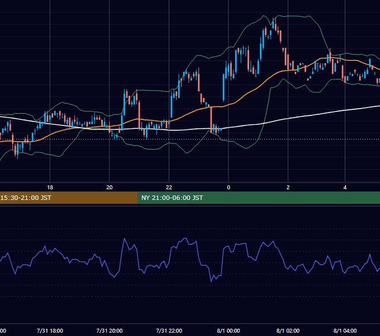Image resolution: width=380 pixels, height=336 pixels.
Task: Select the 8/1 04:00 time label
Action: point(345,330)
